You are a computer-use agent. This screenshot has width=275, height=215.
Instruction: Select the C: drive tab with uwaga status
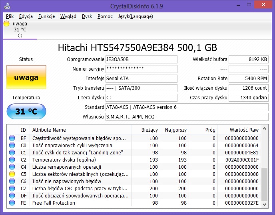[20, 30]
